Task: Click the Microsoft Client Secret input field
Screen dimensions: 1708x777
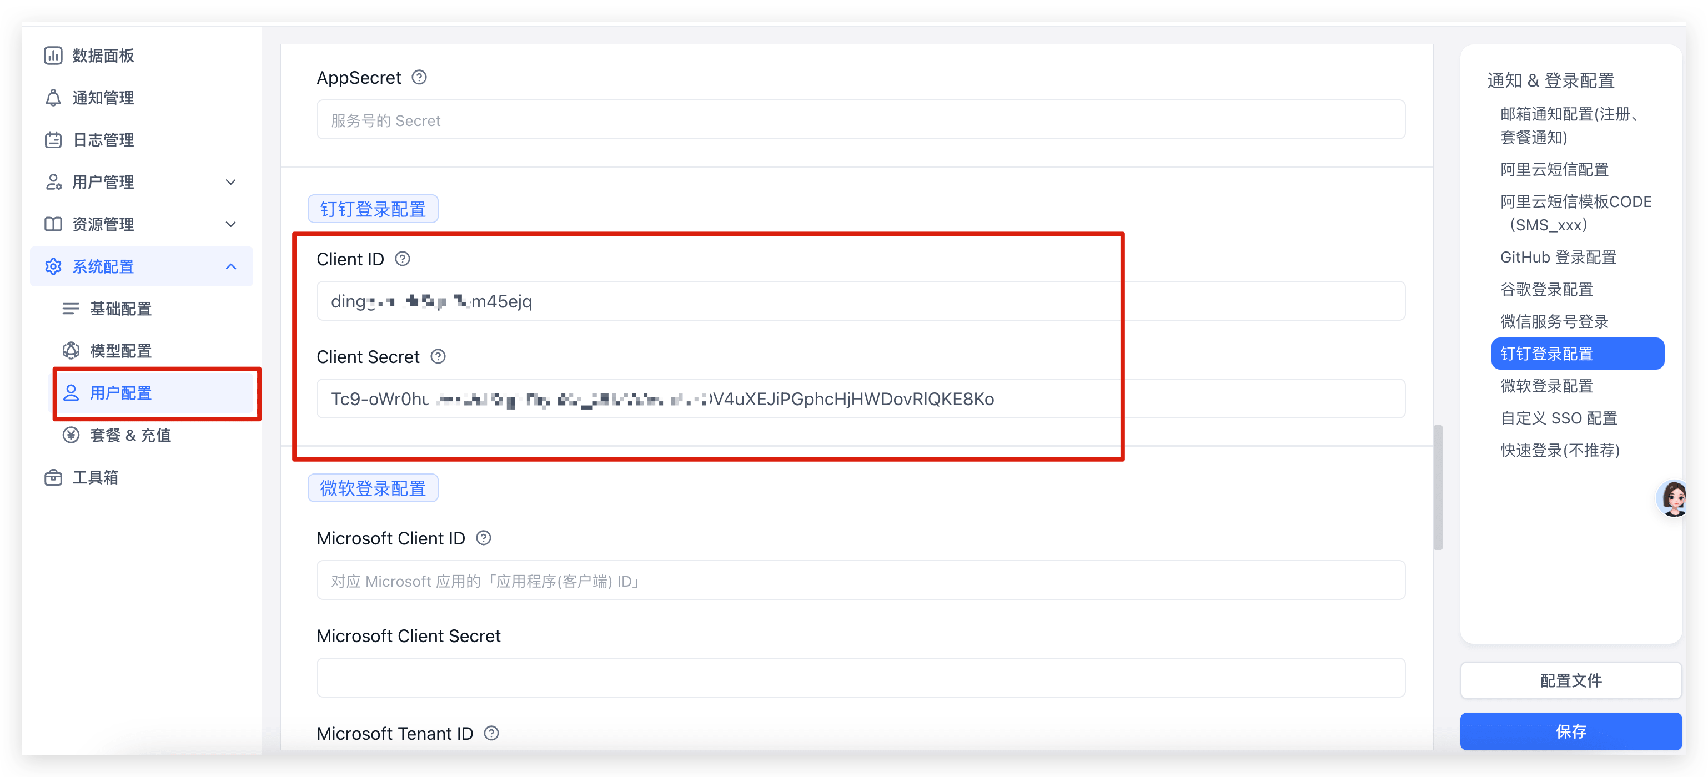Action: click(860, 678)
